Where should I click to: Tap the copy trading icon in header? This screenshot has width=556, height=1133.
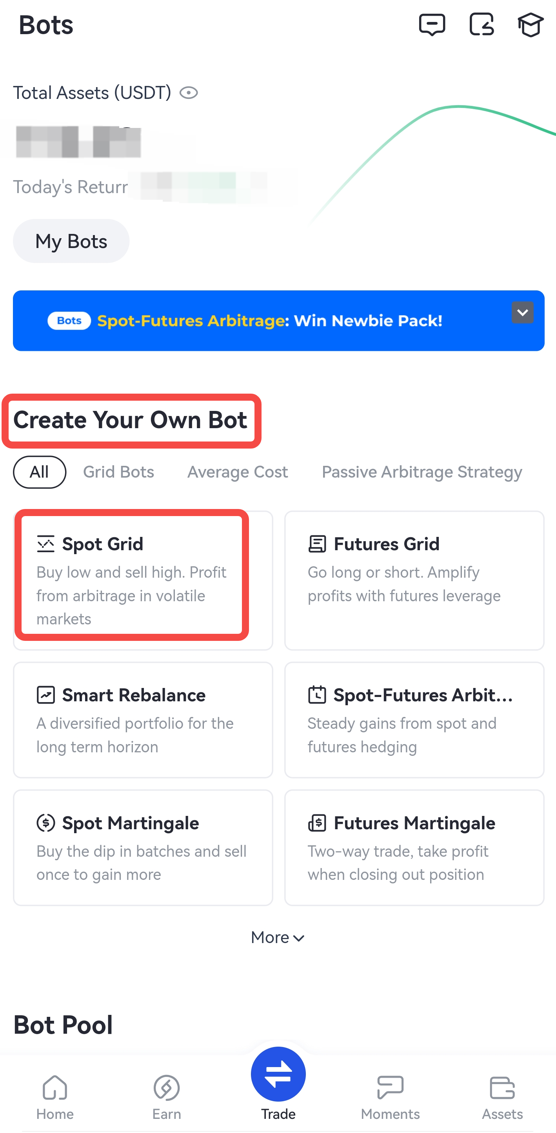[481, 25]
